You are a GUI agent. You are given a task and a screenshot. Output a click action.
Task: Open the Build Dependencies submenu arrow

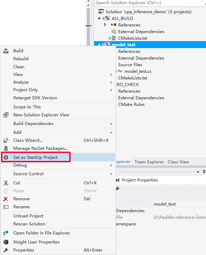[x=111, y=124]
